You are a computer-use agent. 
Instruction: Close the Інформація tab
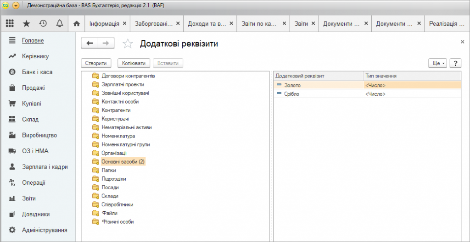click(x=125, y=23)
